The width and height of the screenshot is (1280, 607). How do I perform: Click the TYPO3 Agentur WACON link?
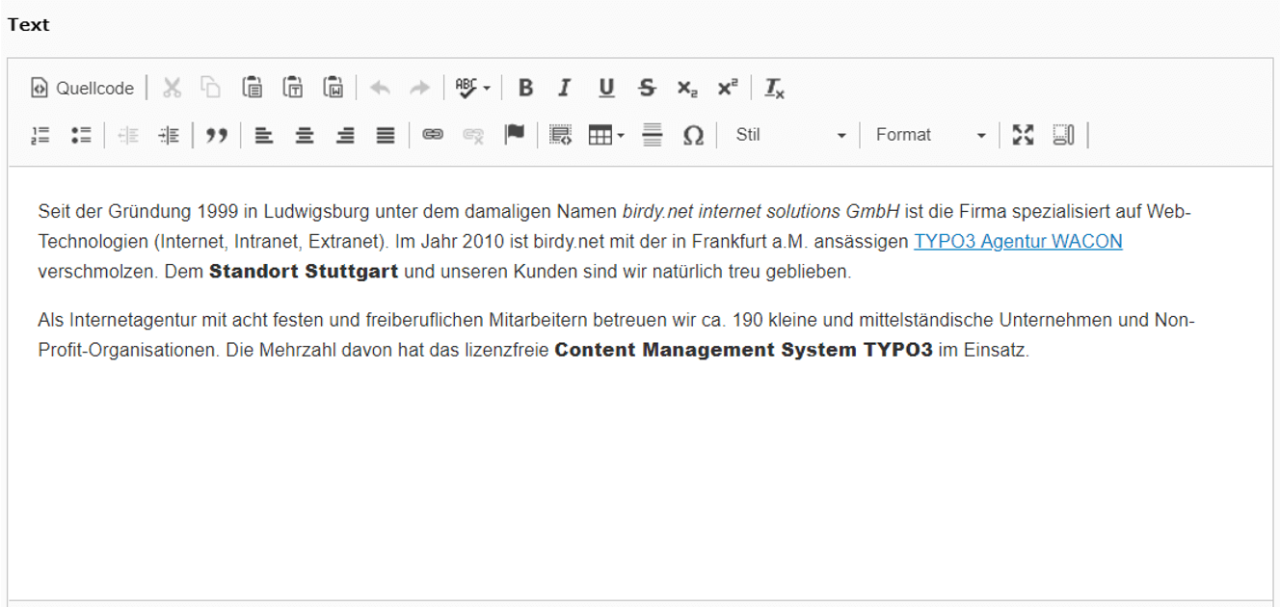coord(1017,242)
